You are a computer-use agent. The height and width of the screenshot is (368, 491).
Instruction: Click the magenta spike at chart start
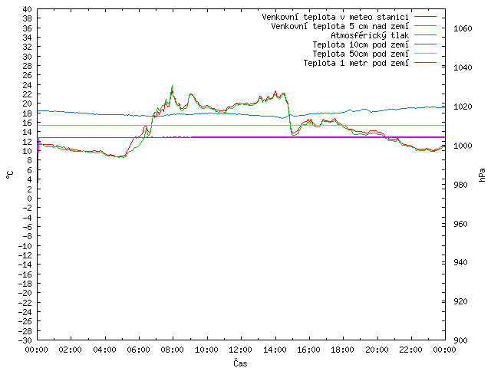[x=38, y=161]
